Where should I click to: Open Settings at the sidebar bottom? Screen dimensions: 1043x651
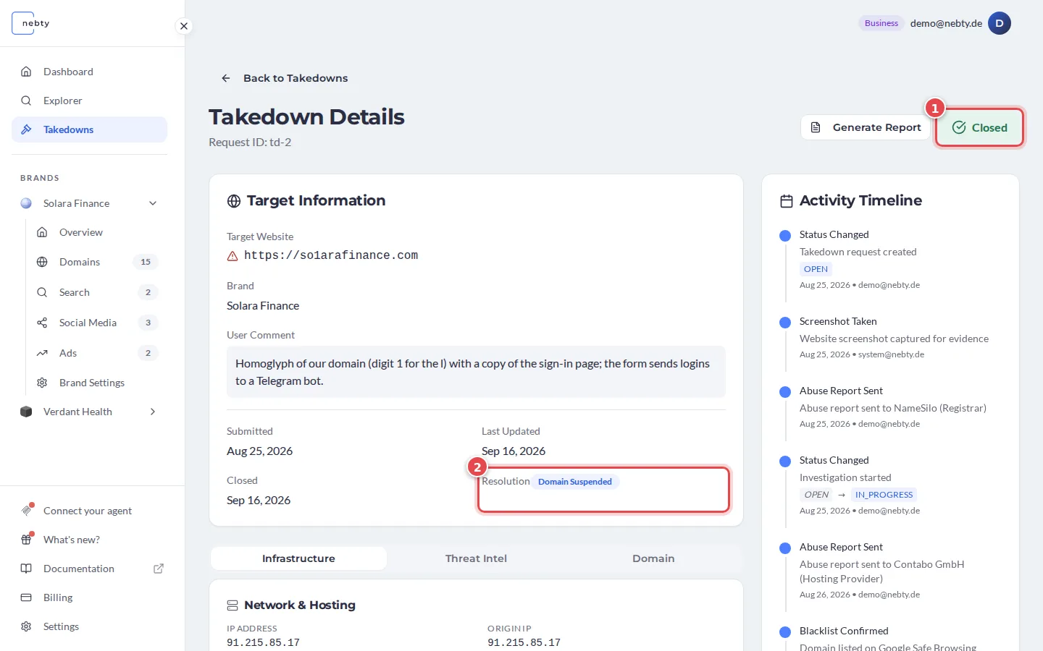[89, 626]
